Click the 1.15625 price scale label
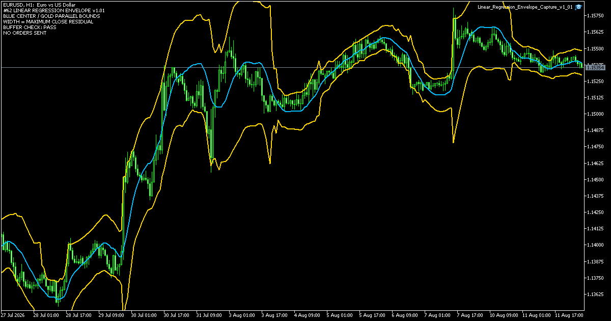This screenshot has height=321, width=611. tap(595, 32)
